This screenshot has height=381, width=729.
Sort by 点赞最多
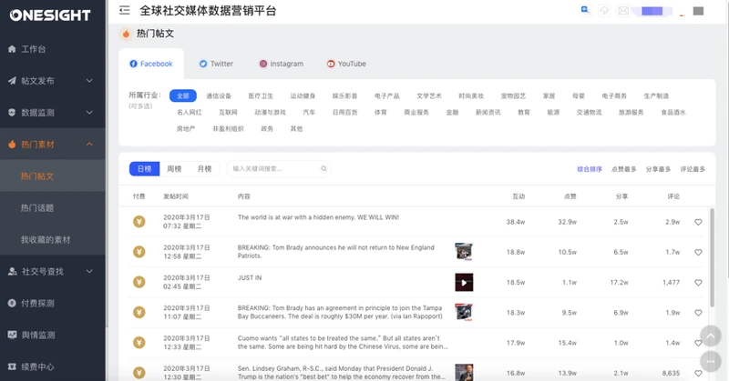pos(624,169)
